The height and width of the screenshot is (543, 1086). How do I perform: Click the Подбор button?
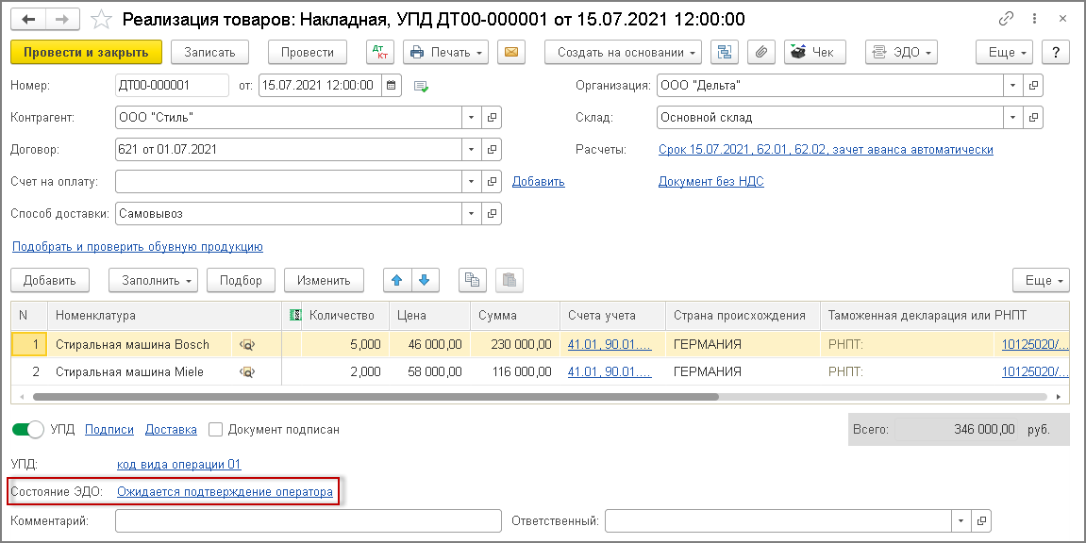(241, 280)
